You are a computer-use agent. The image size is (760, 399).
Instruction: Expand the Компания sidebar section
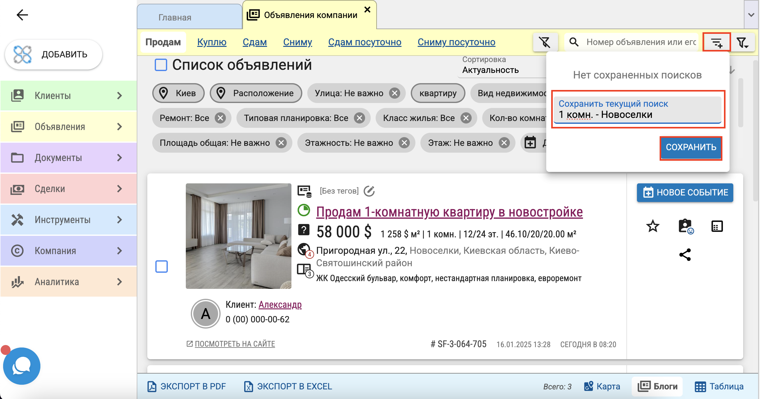[68, 251]
